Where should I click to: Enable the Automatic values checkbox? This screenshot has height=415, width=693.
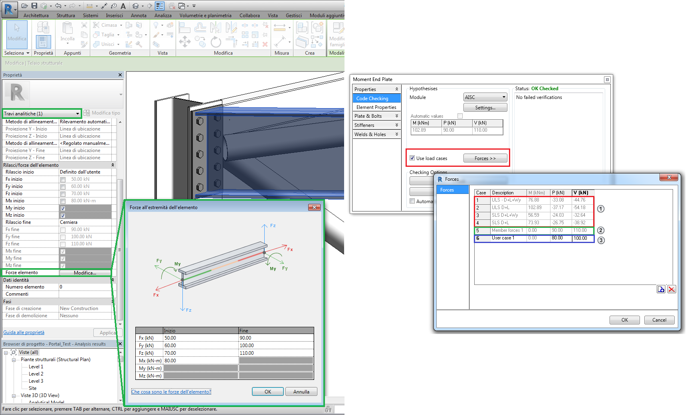(x=460, y=116)
